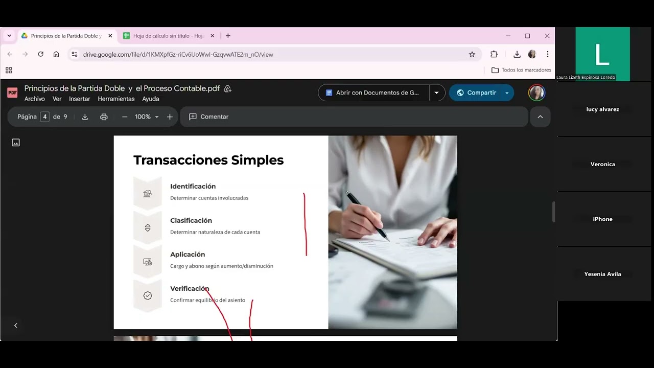Click the cloud saved status icon
The height and width of the screenshot is (368, 654).
228,89
